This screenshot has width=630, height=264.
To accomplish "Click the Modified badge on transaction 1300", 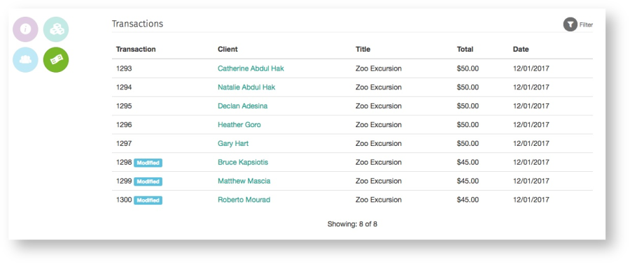I will (148, 200).
